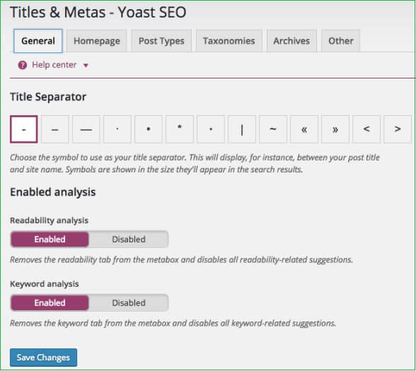Choose the vertical pipe separator
The height and width of the screenshot is (371, 416).
tap(242, 129)
